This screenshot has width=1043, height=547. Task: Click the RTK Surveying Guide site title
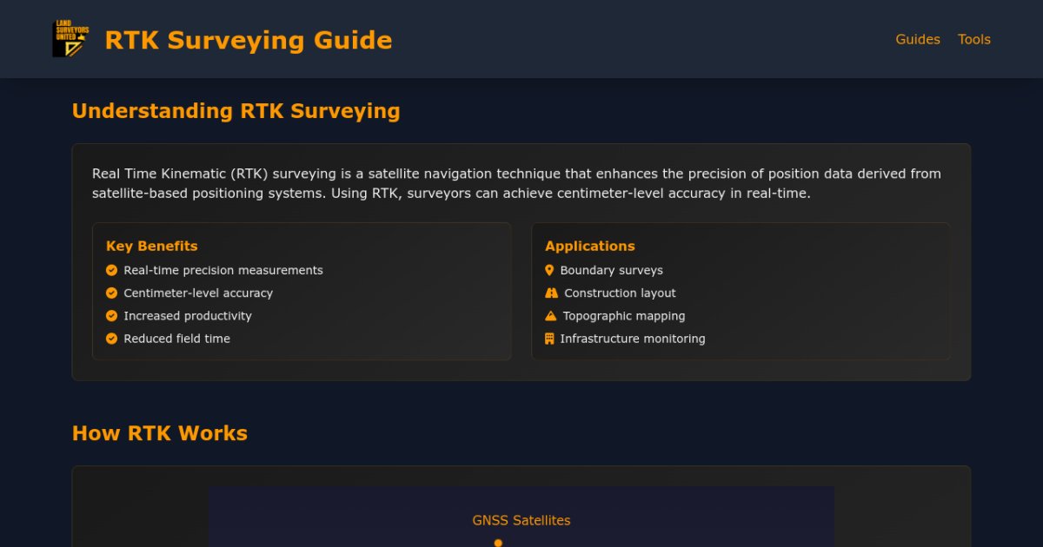[248, 40]
